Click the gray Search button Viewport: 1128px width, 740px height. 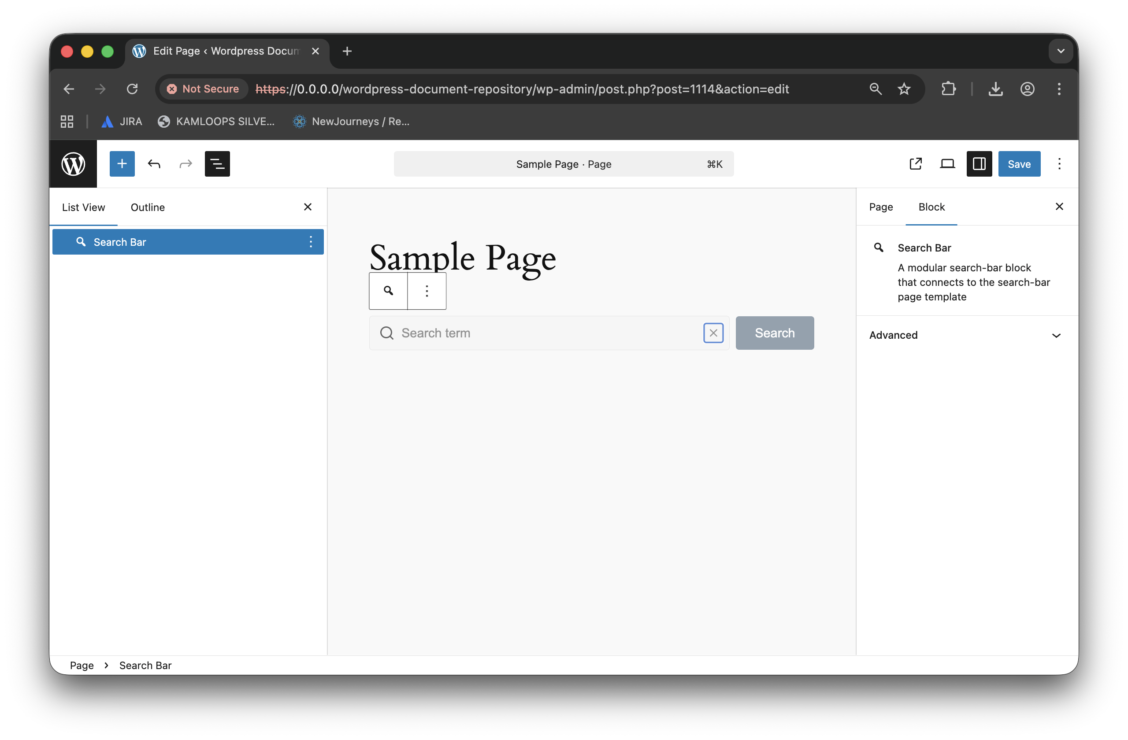coord(775,333)
